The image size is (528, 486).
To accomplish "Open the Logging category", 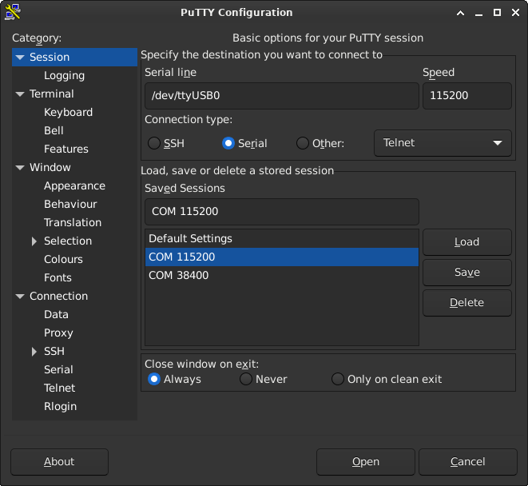I will pos(65,75).
